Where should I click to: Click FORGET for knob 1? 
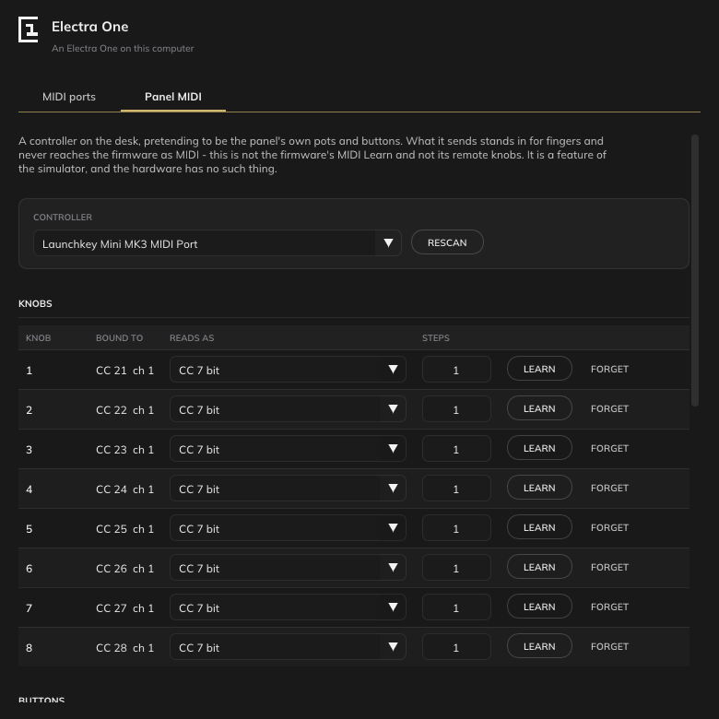click(609, 369)
